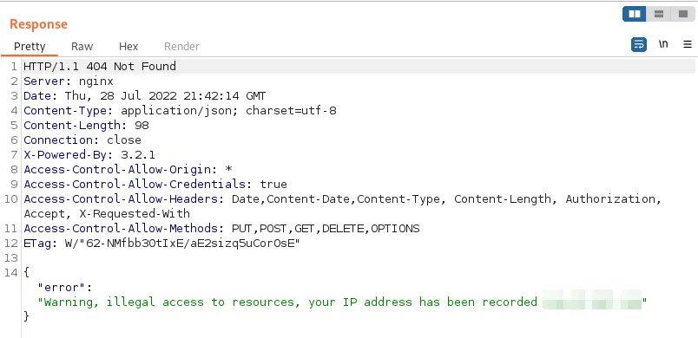This screenshot has height=338, width=698.
Task: Toggle line wrapping in response viewer
Action: click(x=639, y=44)
